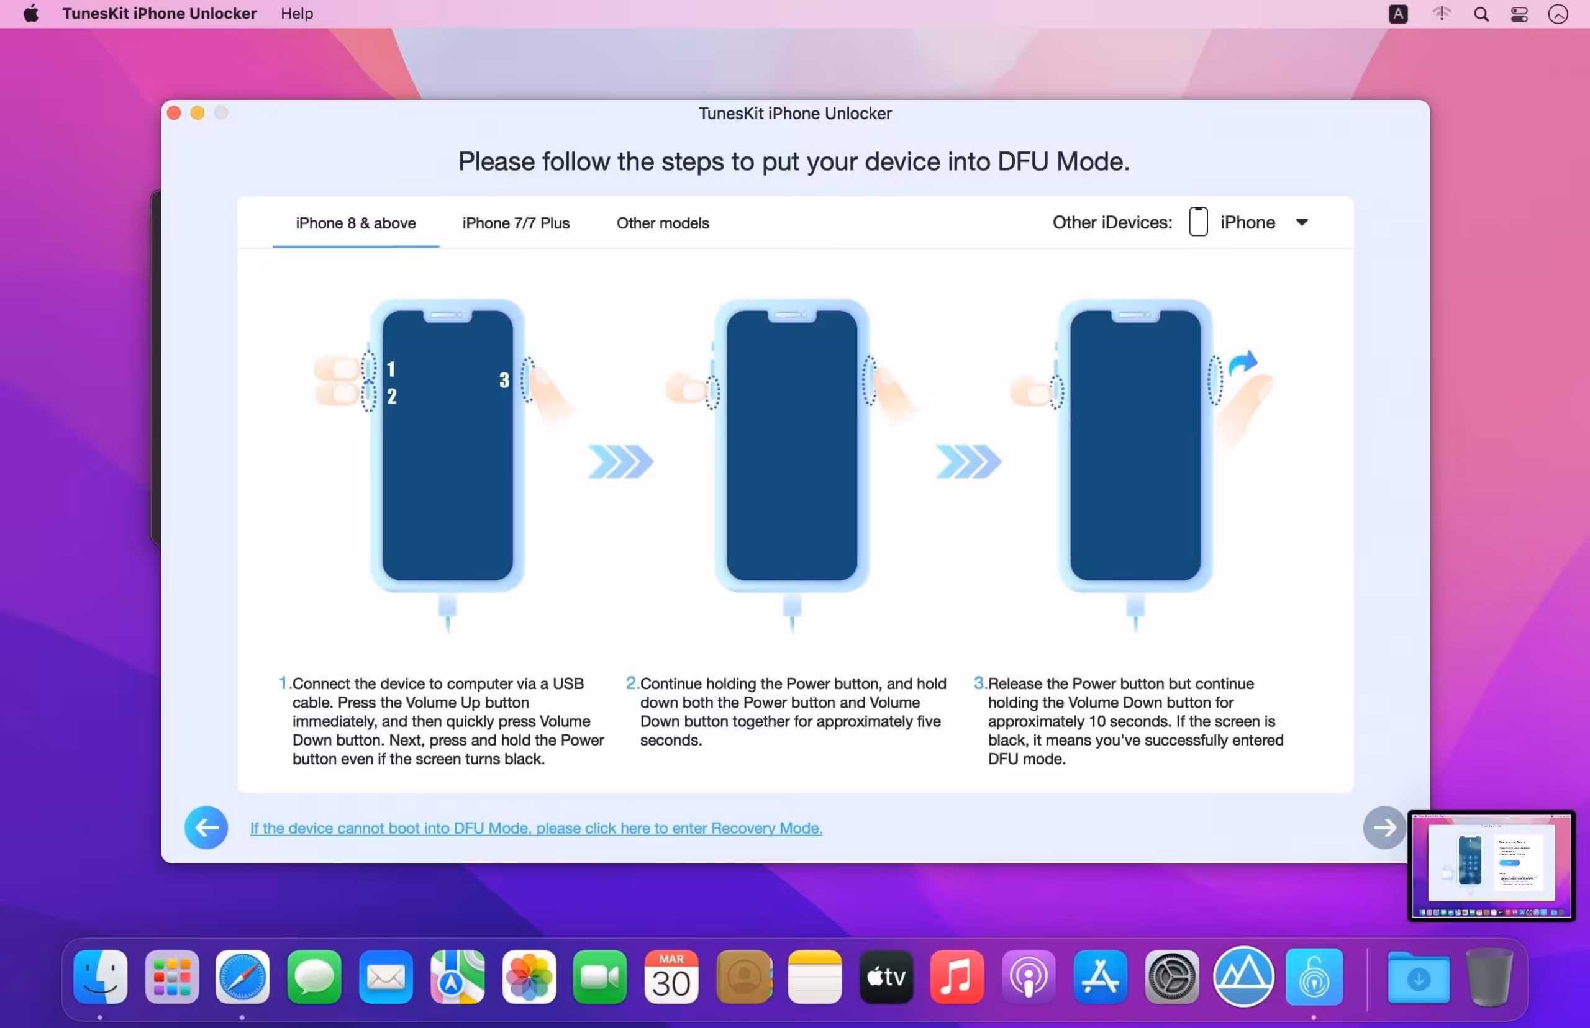Image resolution: width=1590 pixels, height=1028 pixels.
Task: Open FaceTime from the dock
Action: pyautogui.click(x=600, y=976)
